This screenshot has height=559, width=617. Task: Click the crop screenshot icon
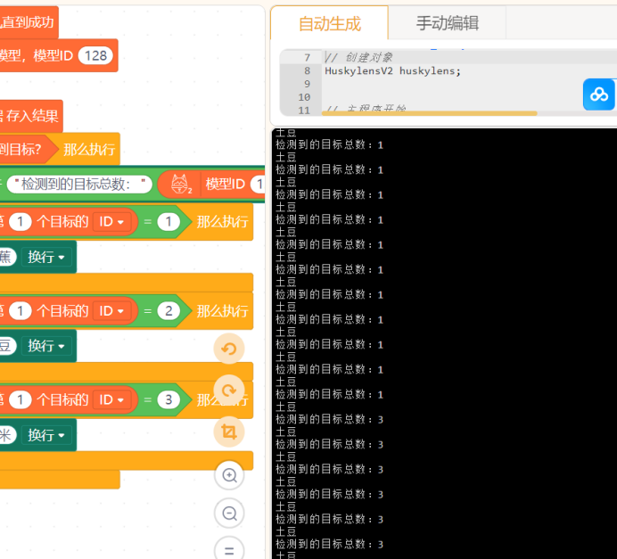point(229,432)
